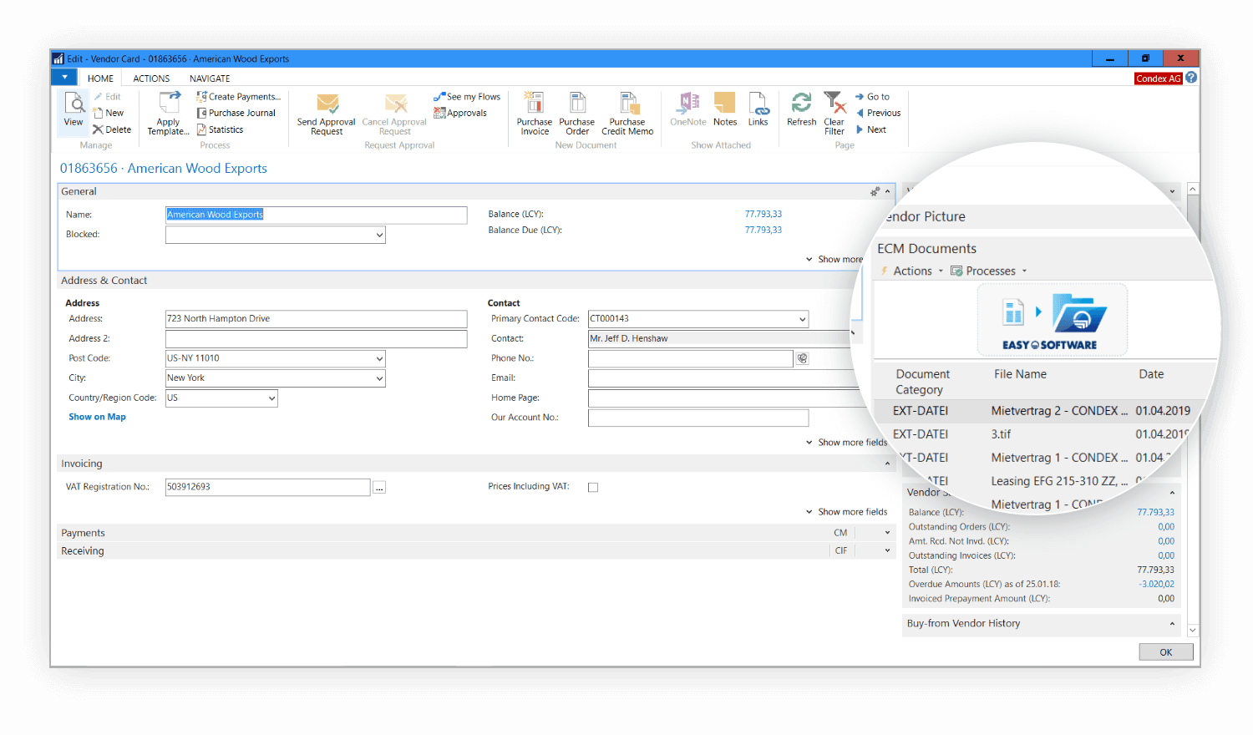Click Go to in Page group
1253x735 pixels.
[872, 97]
